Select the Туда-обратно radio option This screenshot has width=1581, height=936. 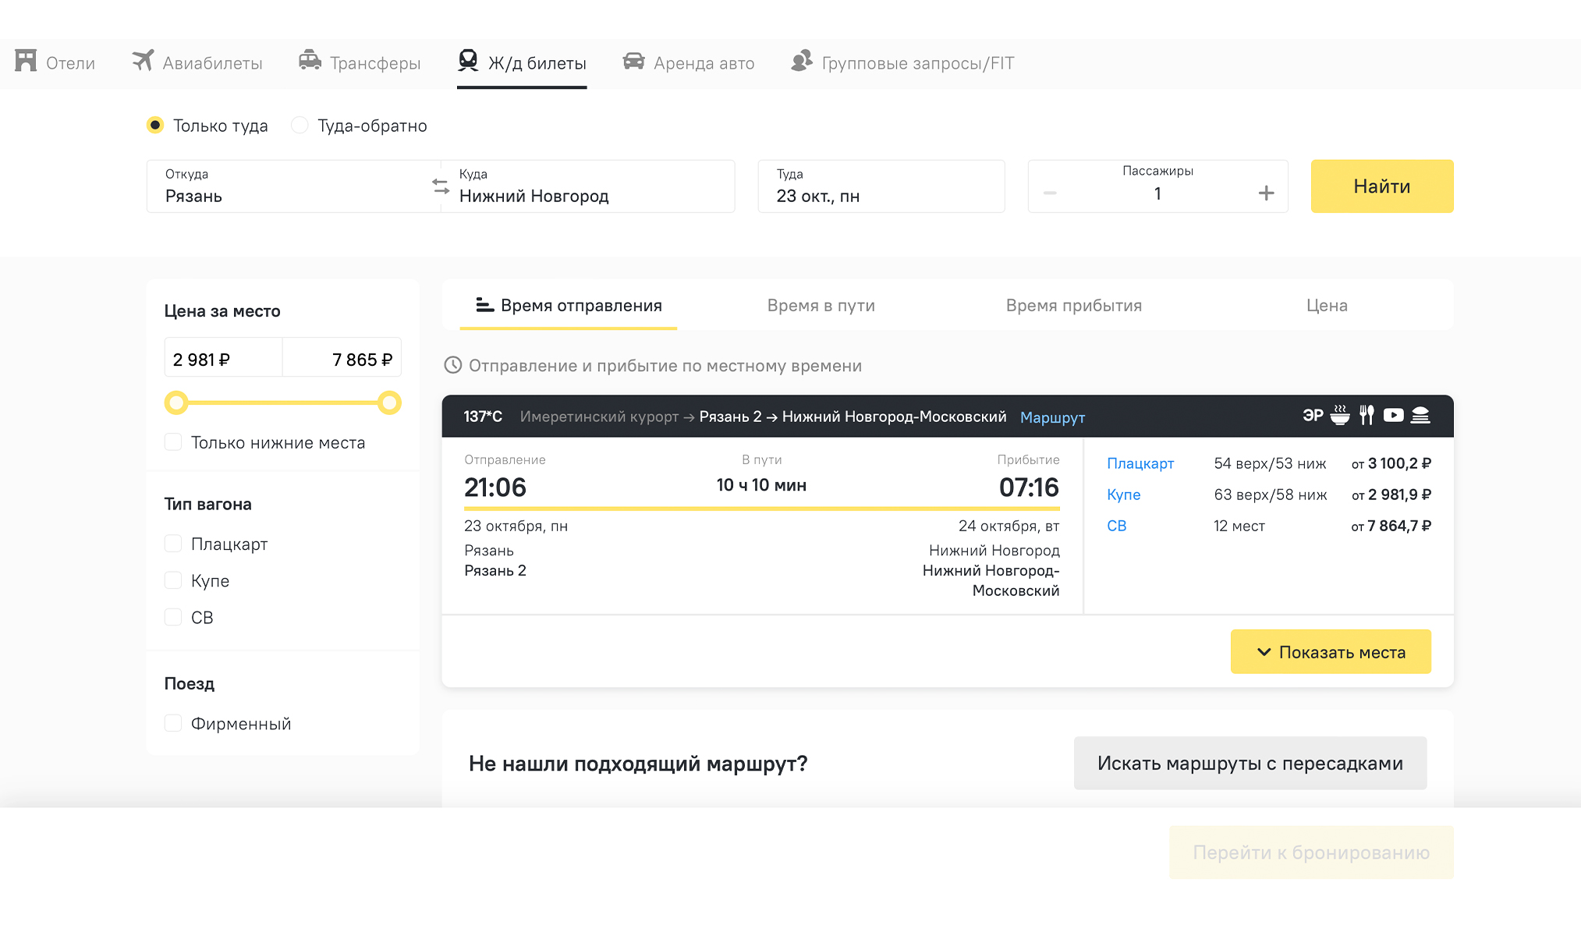pyautogui.click(x=300, y=126)
